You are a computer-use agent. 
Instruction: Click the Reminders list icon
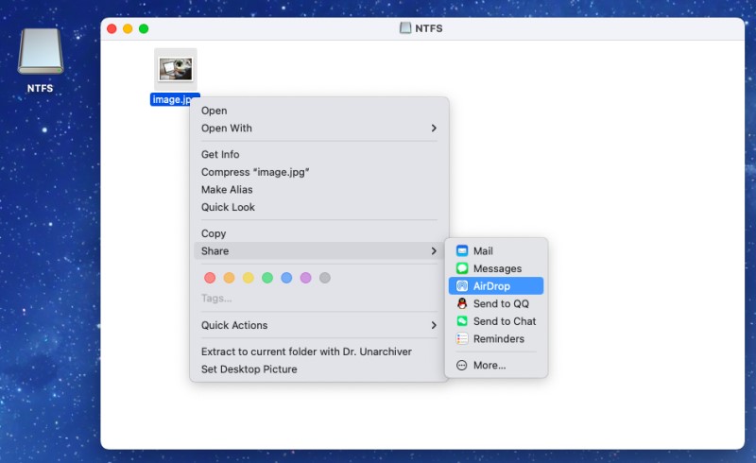coord(462,338)
